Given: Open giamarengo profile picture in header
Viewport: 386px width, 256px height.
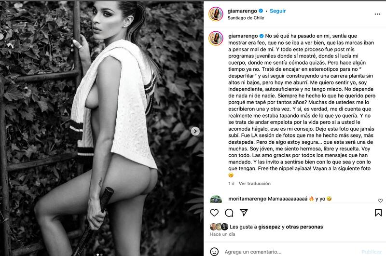Looking at the screenshot, I should [216, 14].
